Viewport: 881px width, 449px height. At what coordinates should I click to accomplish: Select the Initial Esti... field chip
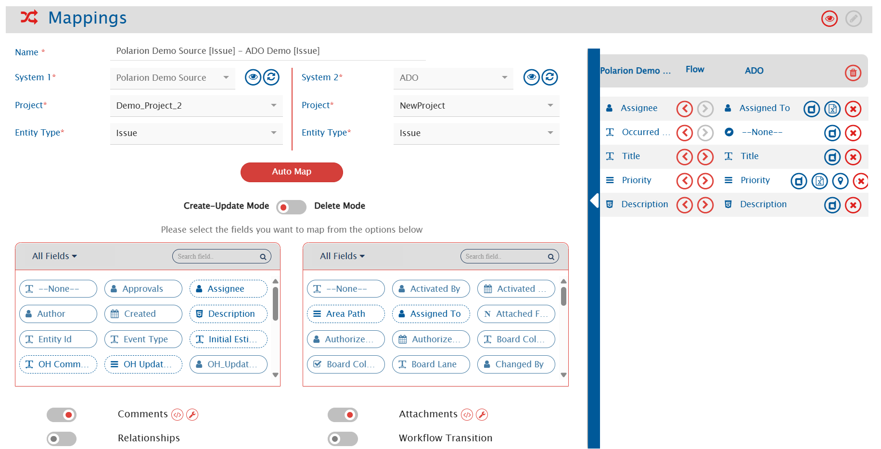pyautogui.click(x=228, y=339)
